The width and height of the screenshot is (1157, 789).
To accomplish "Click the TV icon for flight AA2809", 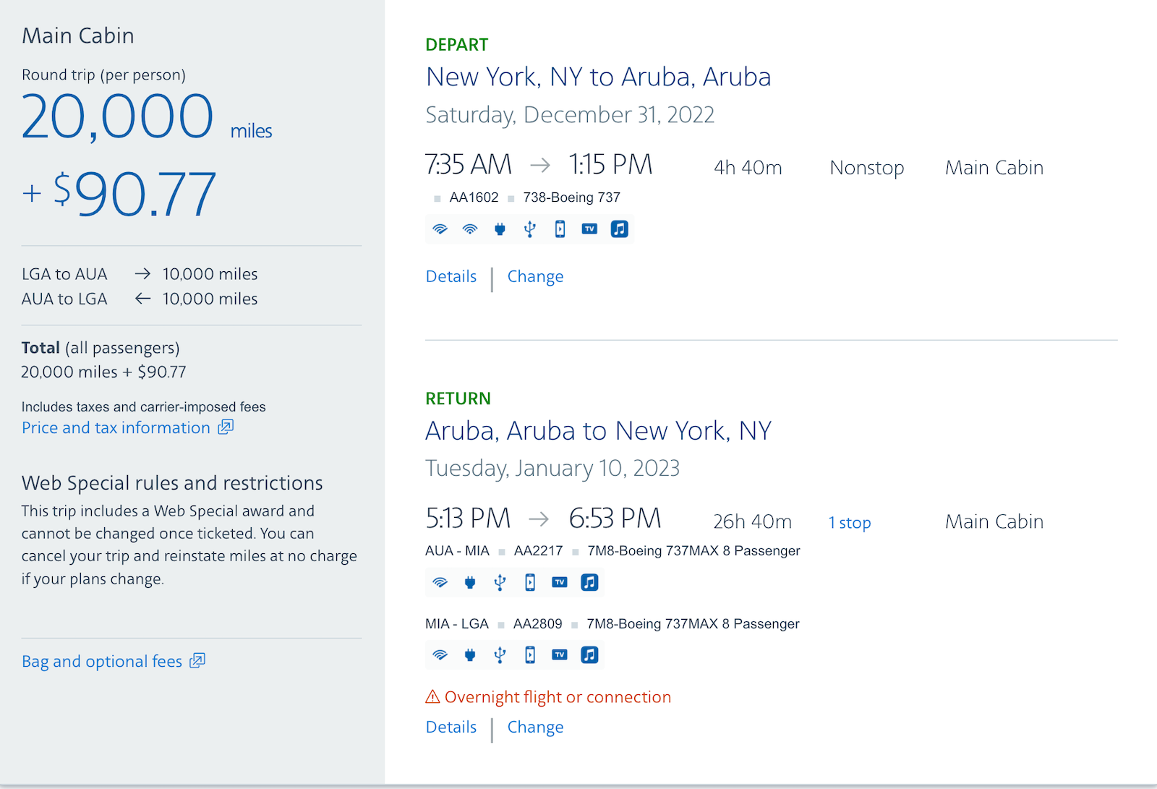I will click(x=559, y=654).
